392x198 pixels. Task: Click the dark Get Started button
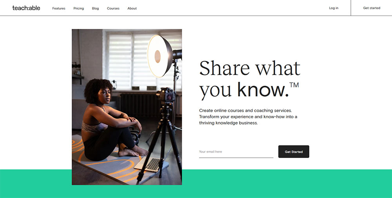[x=294, y=151]
